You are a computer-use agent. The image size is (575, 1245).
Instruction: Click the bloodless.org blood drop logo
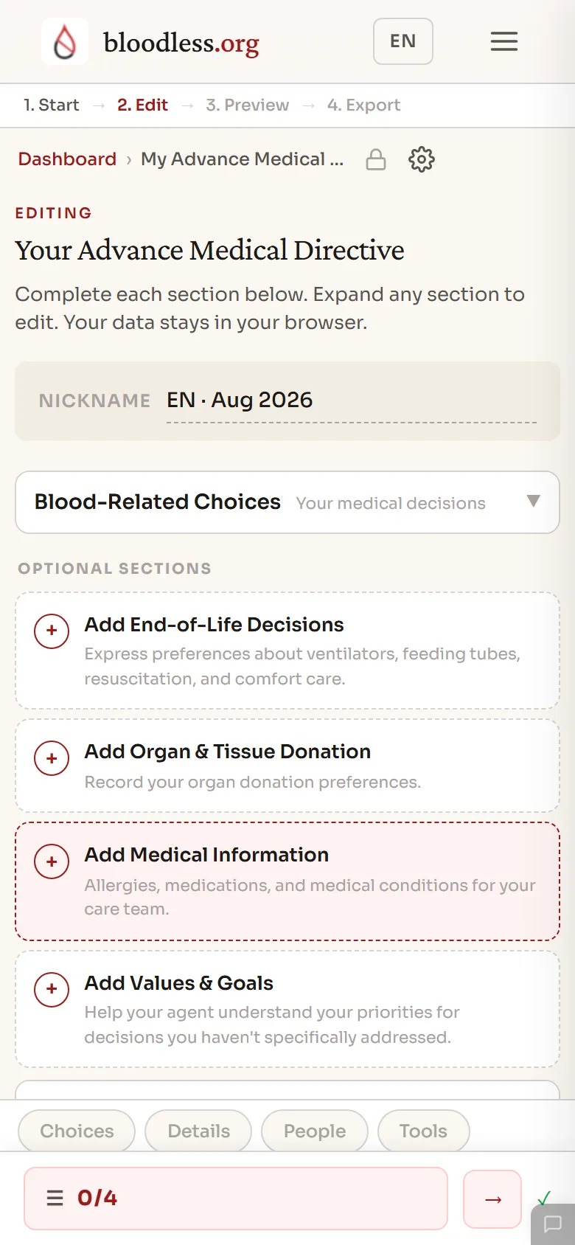[x=65, y=42]
